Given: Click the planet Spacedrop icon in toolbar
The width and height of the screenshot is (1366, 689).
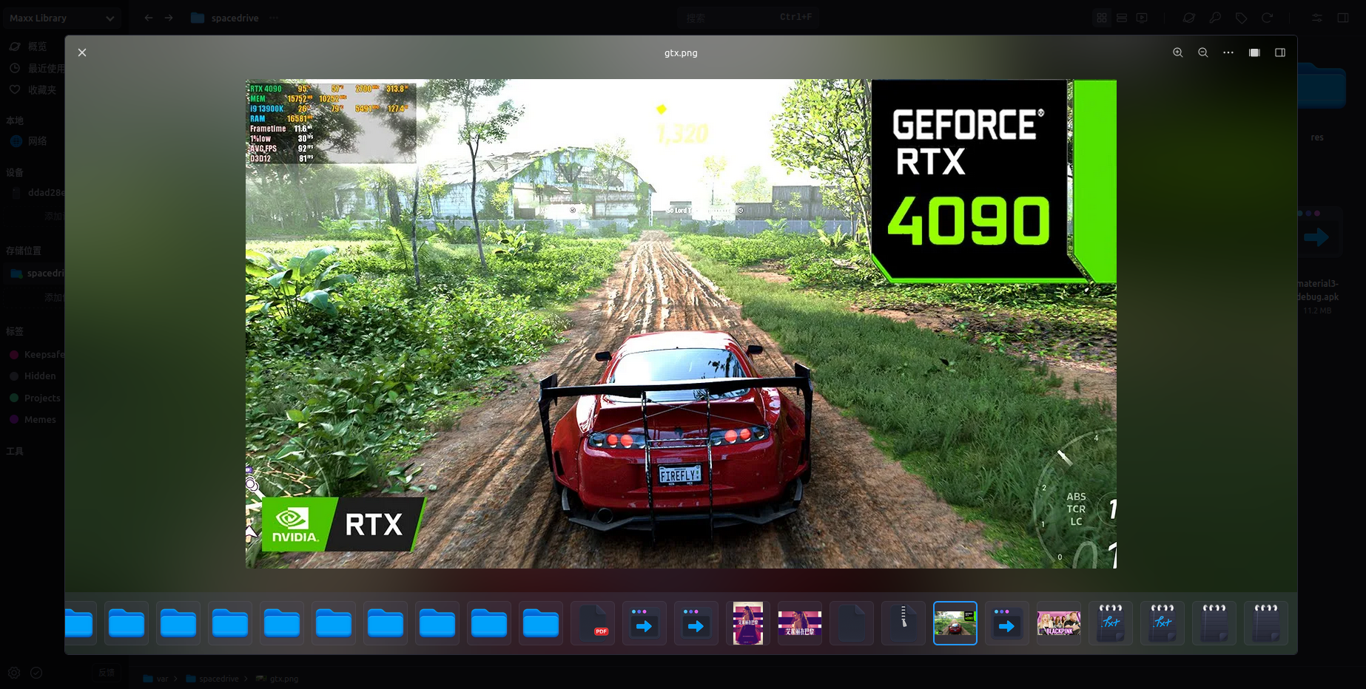Looking at the screenshot, I should (1188, 18).
